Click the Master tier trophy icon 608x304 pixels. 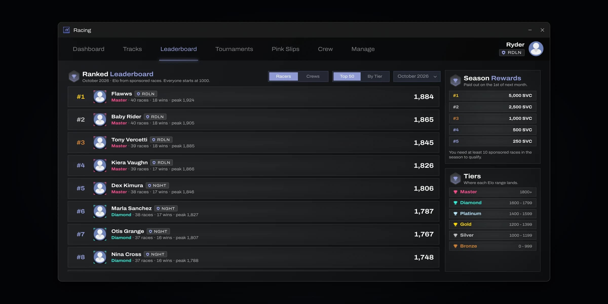point(455,192)
